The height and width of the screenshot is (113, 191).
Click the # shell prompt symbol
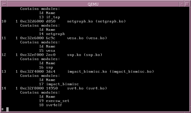click(x=3, y=109)
